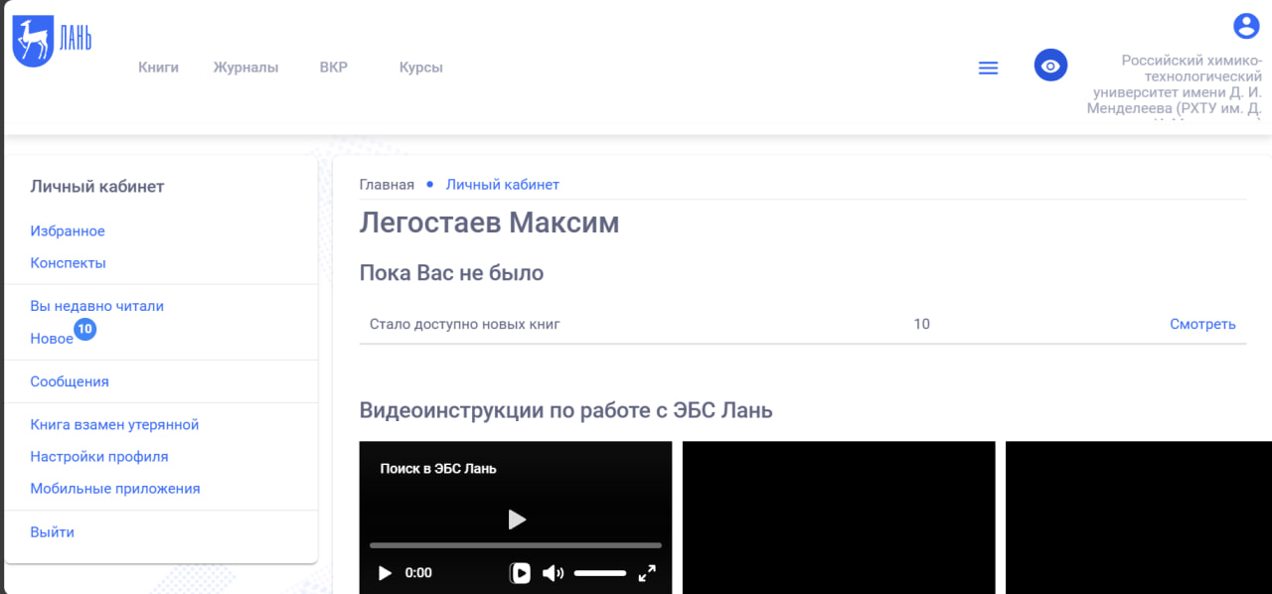
Task: Enable the visually impaired eye mode
Action: click(1050, 65)
